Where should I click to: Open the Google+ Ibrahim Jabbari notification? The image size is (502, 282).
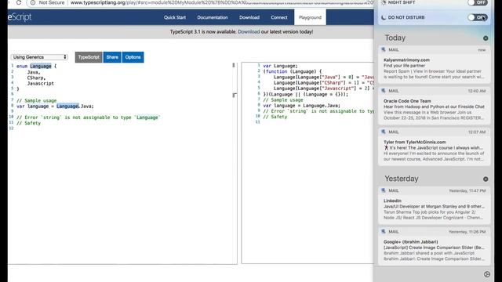point(434,246)
